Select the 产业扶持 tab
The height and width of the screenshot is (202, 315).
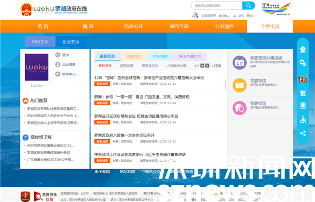point(160,57)
